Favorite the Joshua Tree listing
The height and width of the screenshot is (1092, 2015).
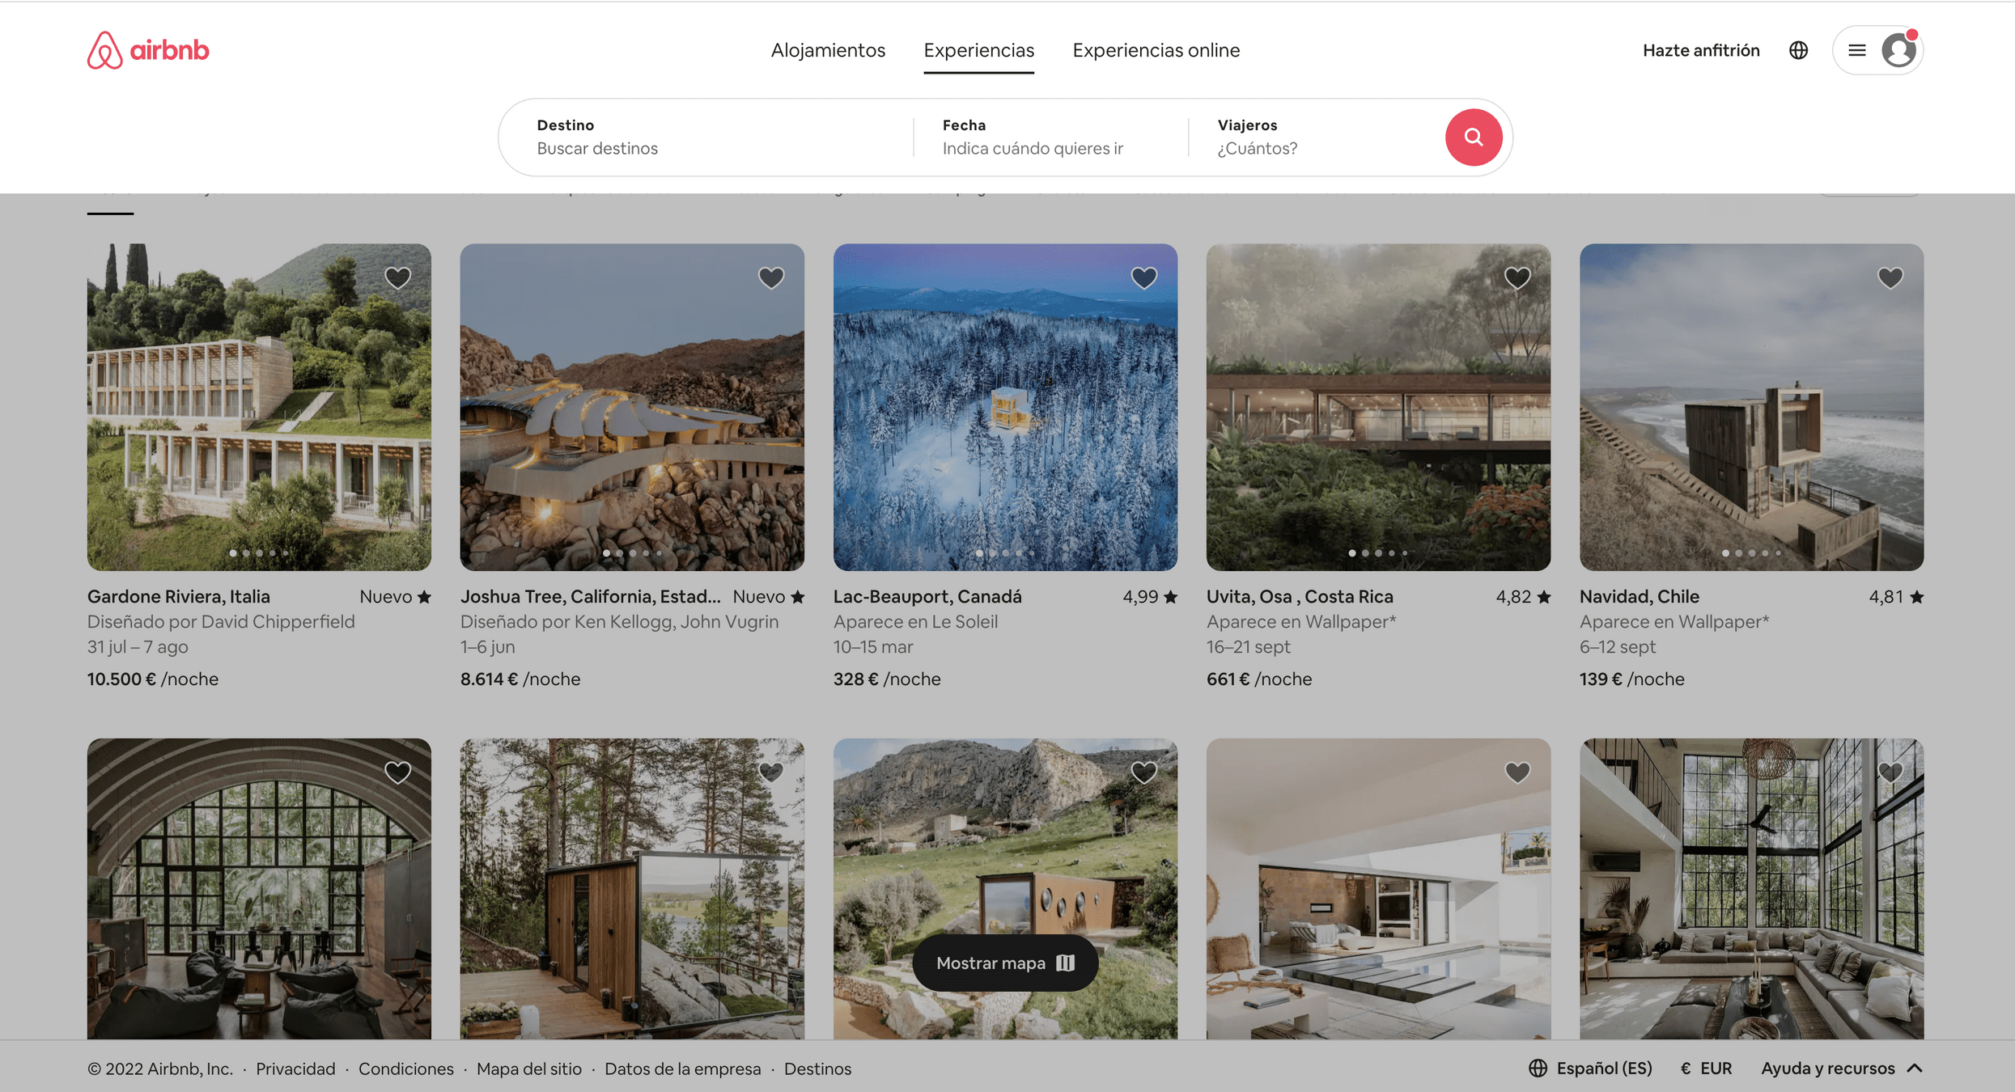pyautogui.click(x=770, y=277)
